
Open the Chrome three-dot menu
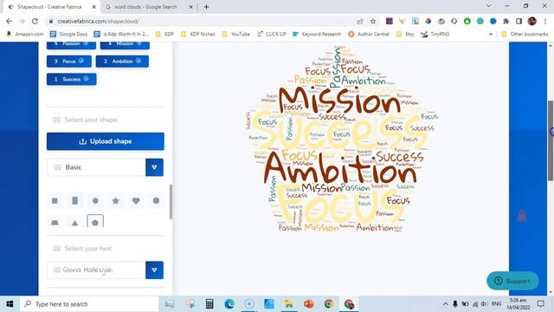(x=545, y=21)
